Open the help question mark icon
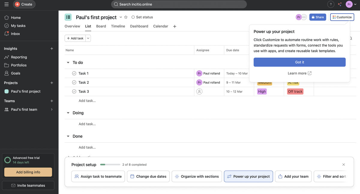This screenshot has height=194, width=360. [x=331, y=4]
